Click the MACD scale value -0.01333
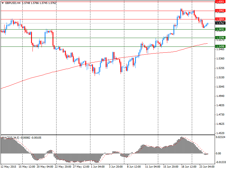The height and width of the screenshot is (169, 226). [220, 162]
